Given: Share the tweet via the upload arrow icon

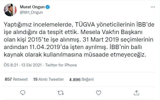Looking at the screenshot, I should tap(136, 93).
